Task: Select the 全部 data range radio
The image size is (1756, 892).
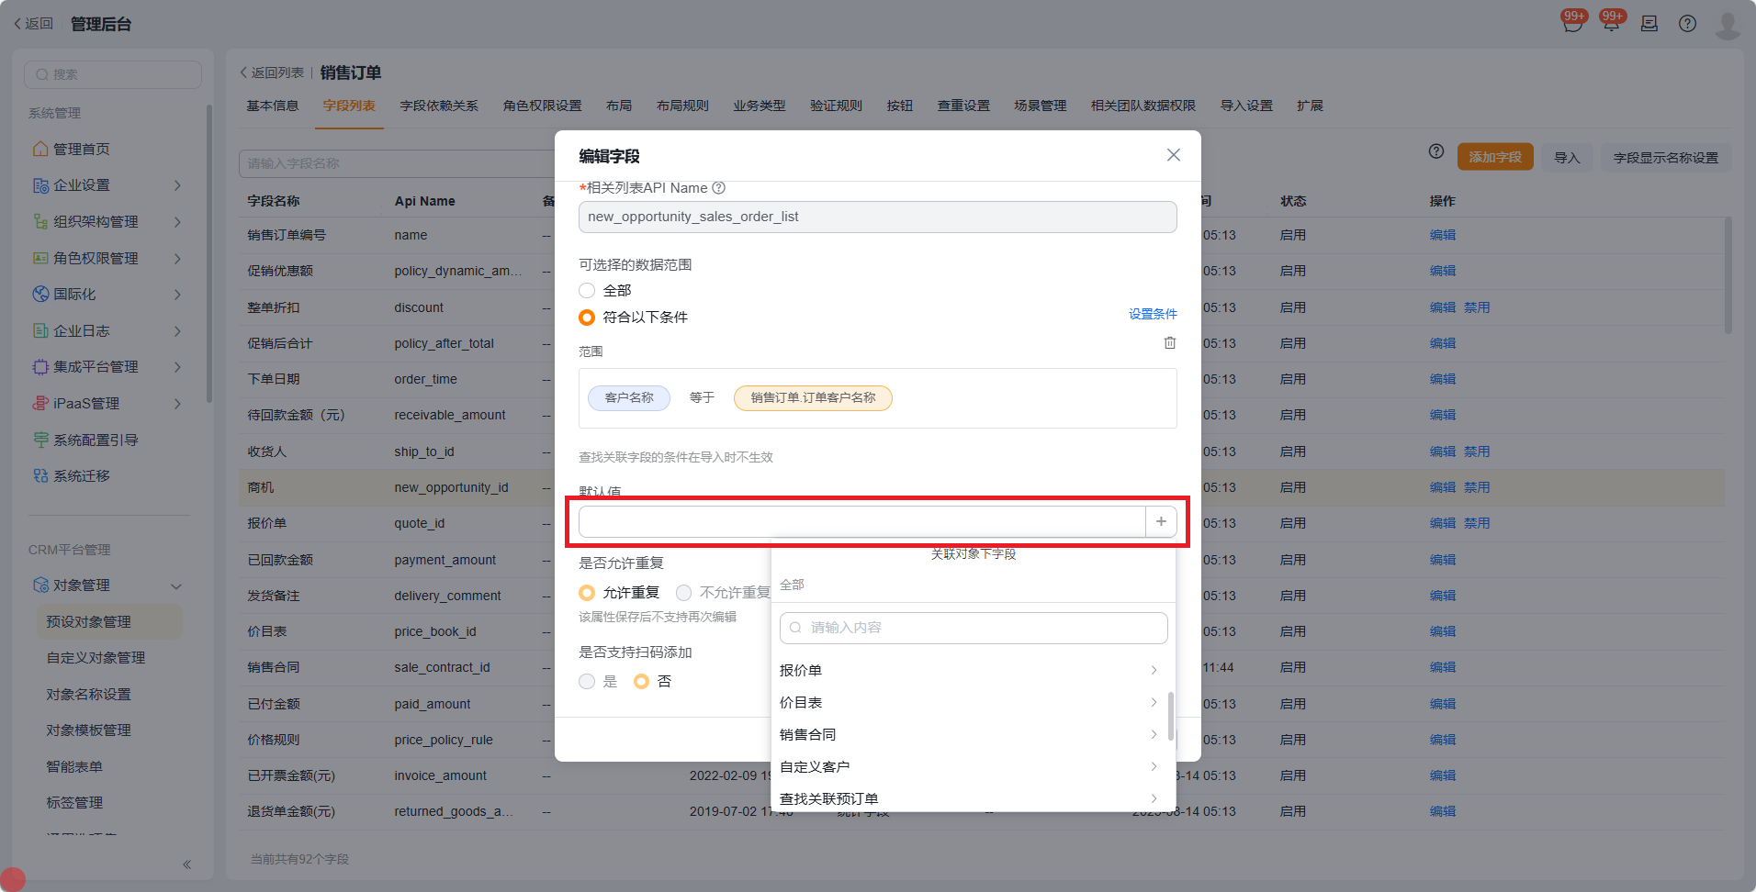Action: [x=587, y=291]
